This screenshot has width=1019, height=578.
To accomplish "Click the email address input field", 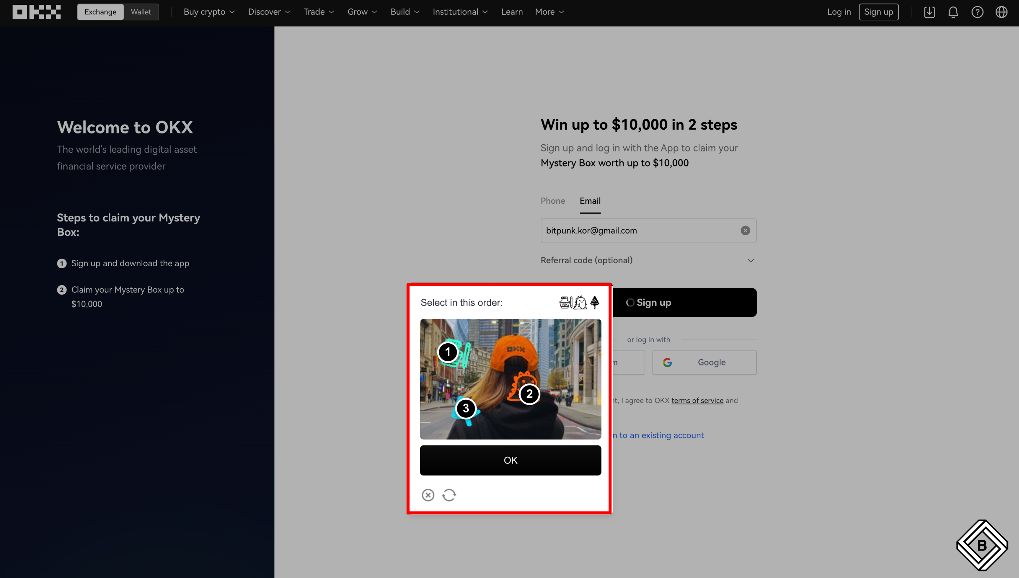I will [x=639, y=231].
